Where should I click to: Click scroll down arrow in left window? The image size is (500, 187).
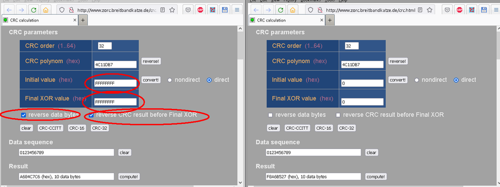[241, 182]
